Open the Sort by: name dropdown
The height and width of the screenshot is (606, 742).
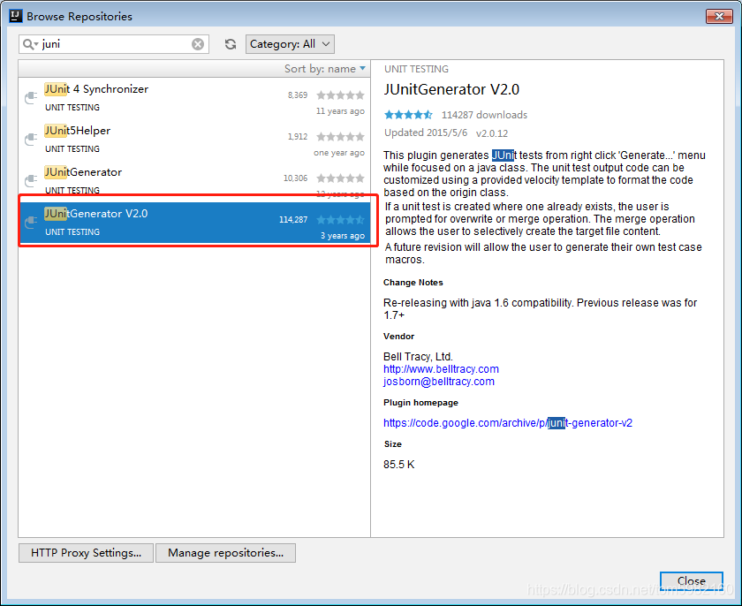coord(325,69)
